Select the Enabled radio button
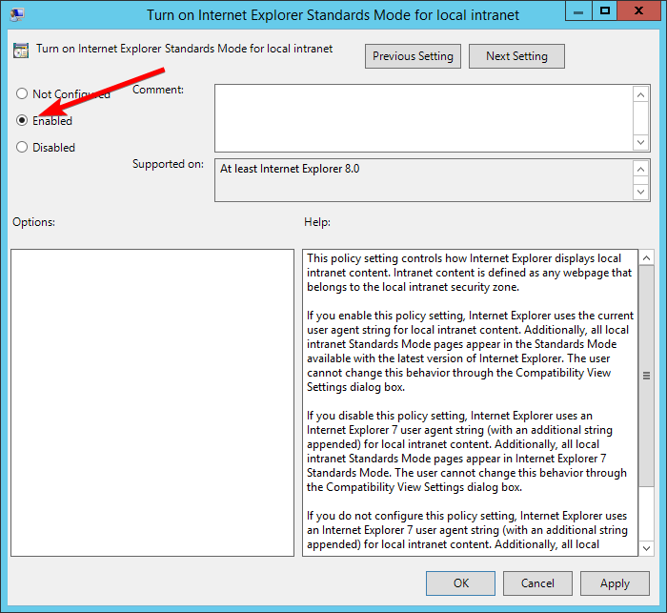The width and height of the screenshot is (667, 613). 22,121
